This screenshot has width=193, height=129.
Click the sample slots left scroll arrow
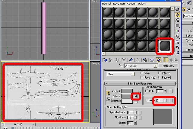pyautogui.click(x=104, y=53)
